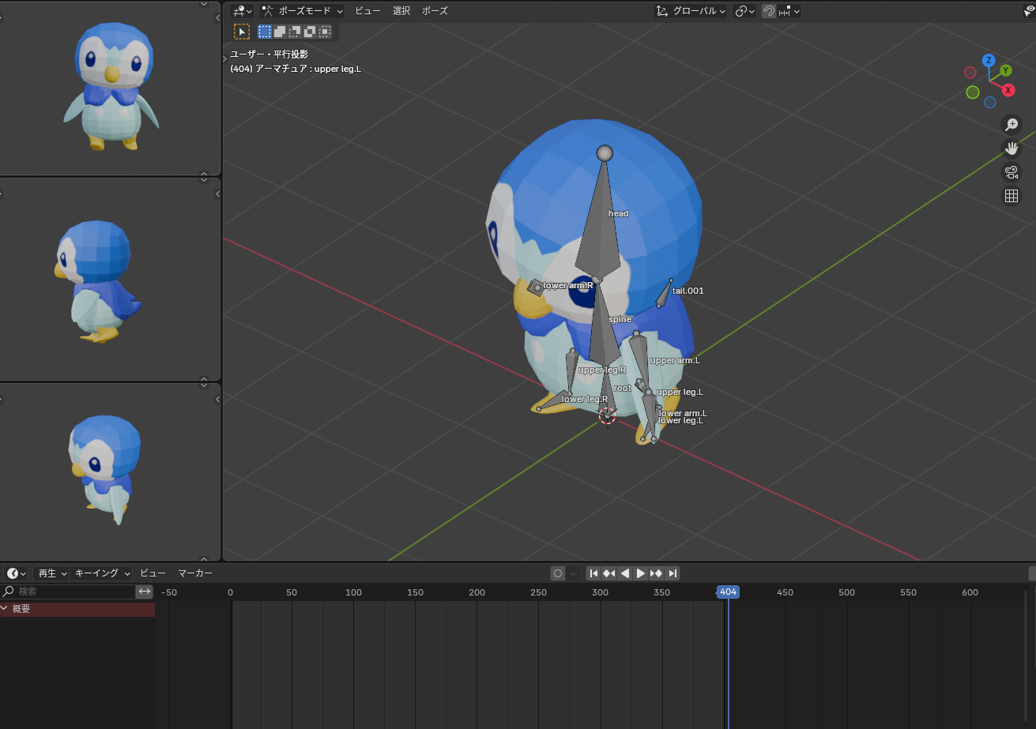Jump to the timeline's first frame

pos(594,573)
